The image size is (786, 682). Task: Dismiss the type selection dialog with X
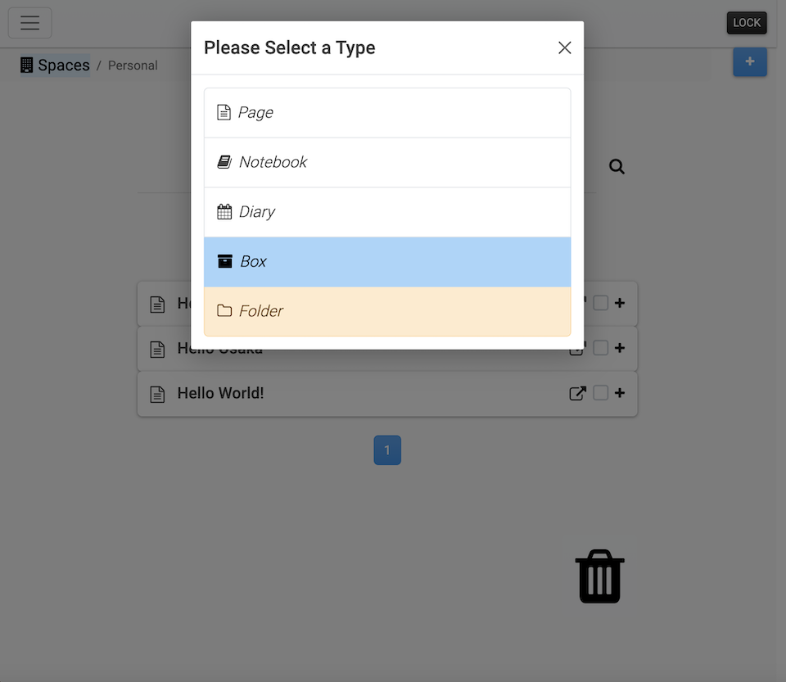click(x=565, y=47)
